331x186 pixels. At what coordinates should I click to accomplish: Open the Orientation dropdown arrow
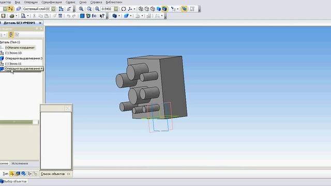[134, 9]
